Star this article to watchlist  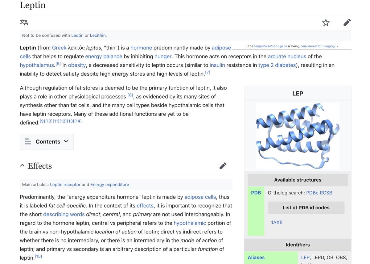[x=326, y=23]
